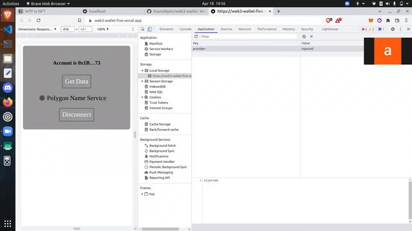Viewport: 412px width, 231px height.
Task: Select the Service Workers item
Action: 161,49
